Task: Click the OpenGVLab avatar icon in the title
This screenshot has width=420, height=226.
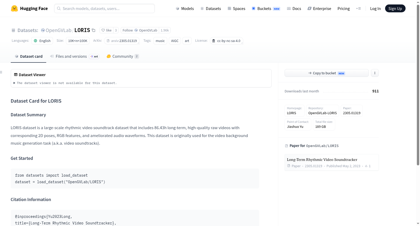Action: 43,30
